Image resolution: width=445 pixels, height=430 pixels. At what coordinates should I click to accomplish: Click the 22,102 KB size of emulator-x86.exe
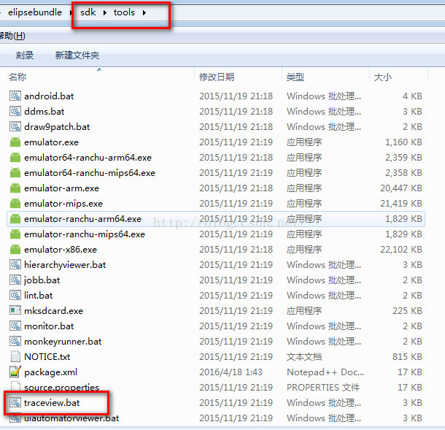(401, 250)
